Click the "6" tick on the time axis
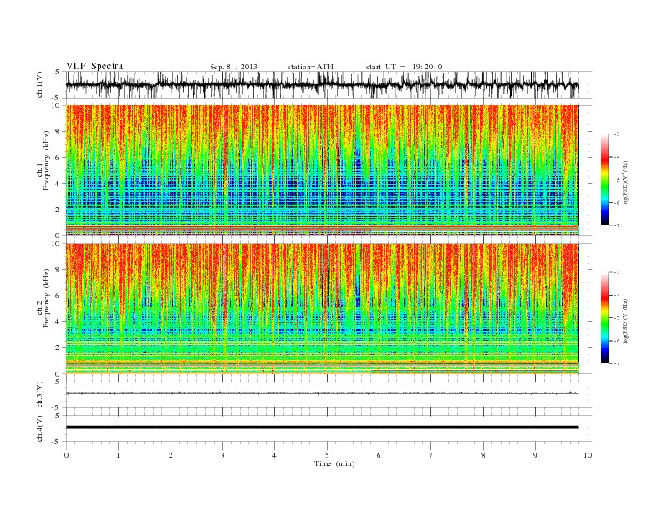The image size is (662, 511). tap(379, 455)
